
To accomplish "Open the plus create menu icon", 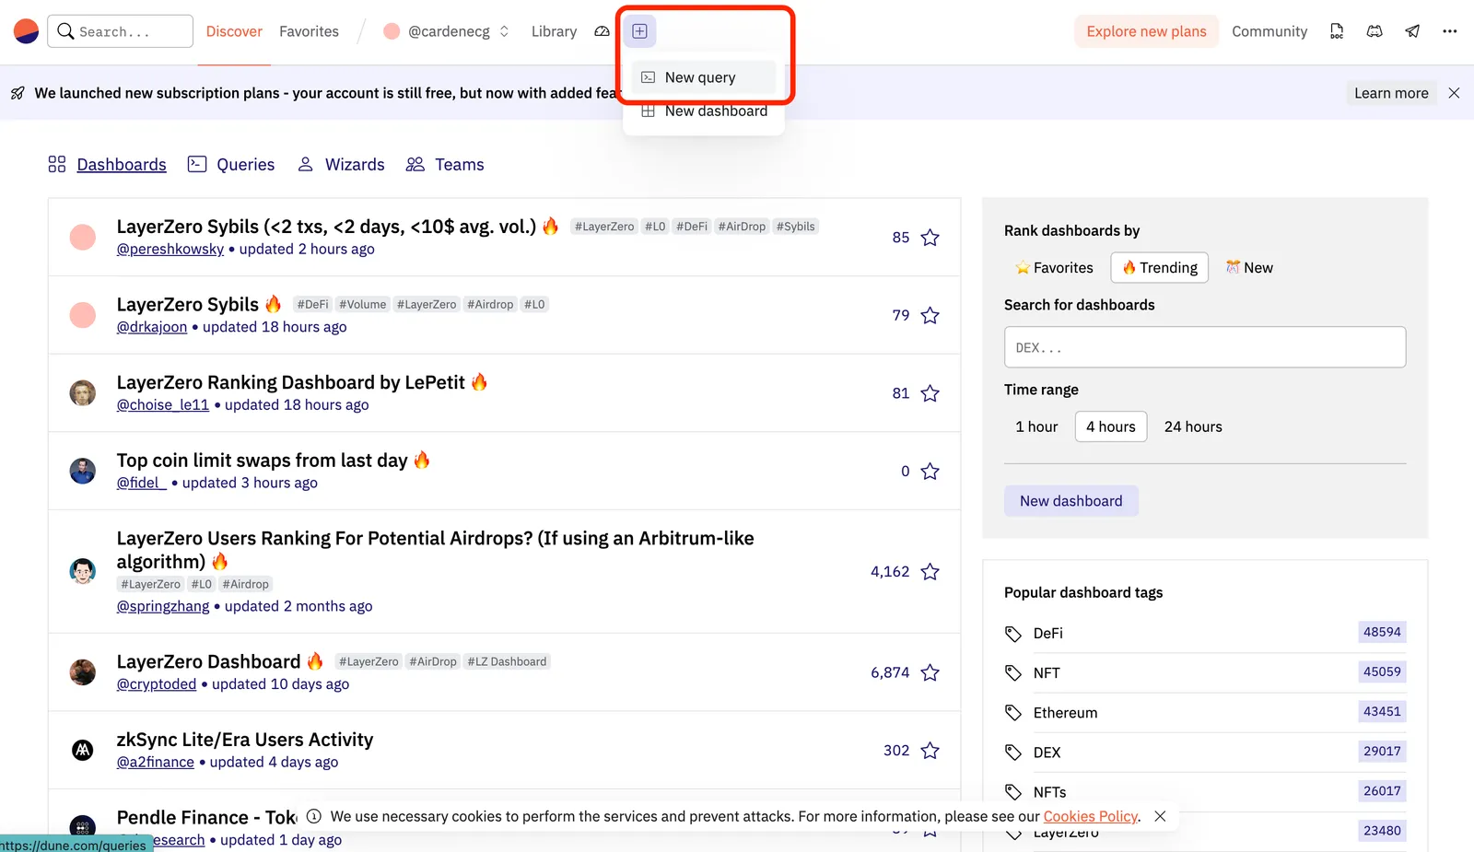I will click(639, 31).
